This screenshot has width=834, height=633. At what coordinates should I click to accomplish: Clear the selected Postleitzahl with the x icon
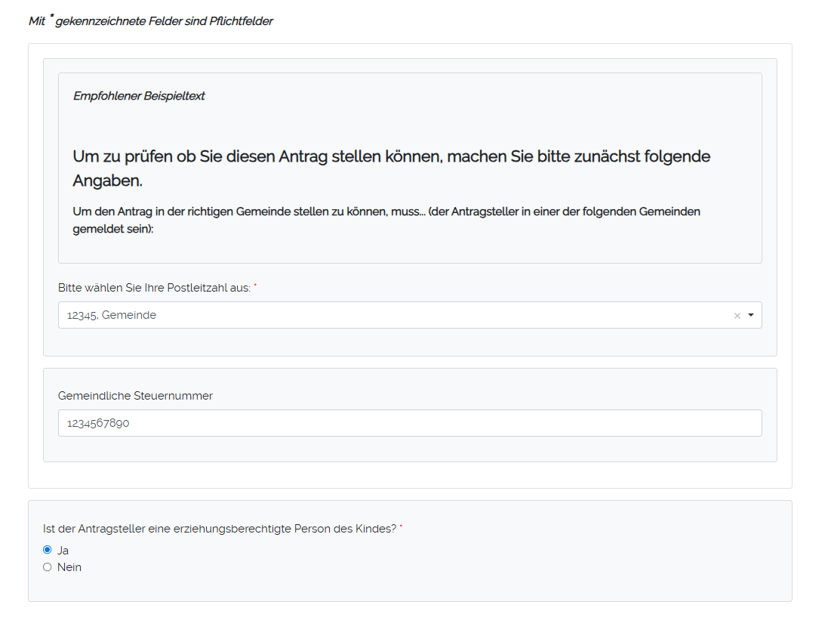[737, 316]
